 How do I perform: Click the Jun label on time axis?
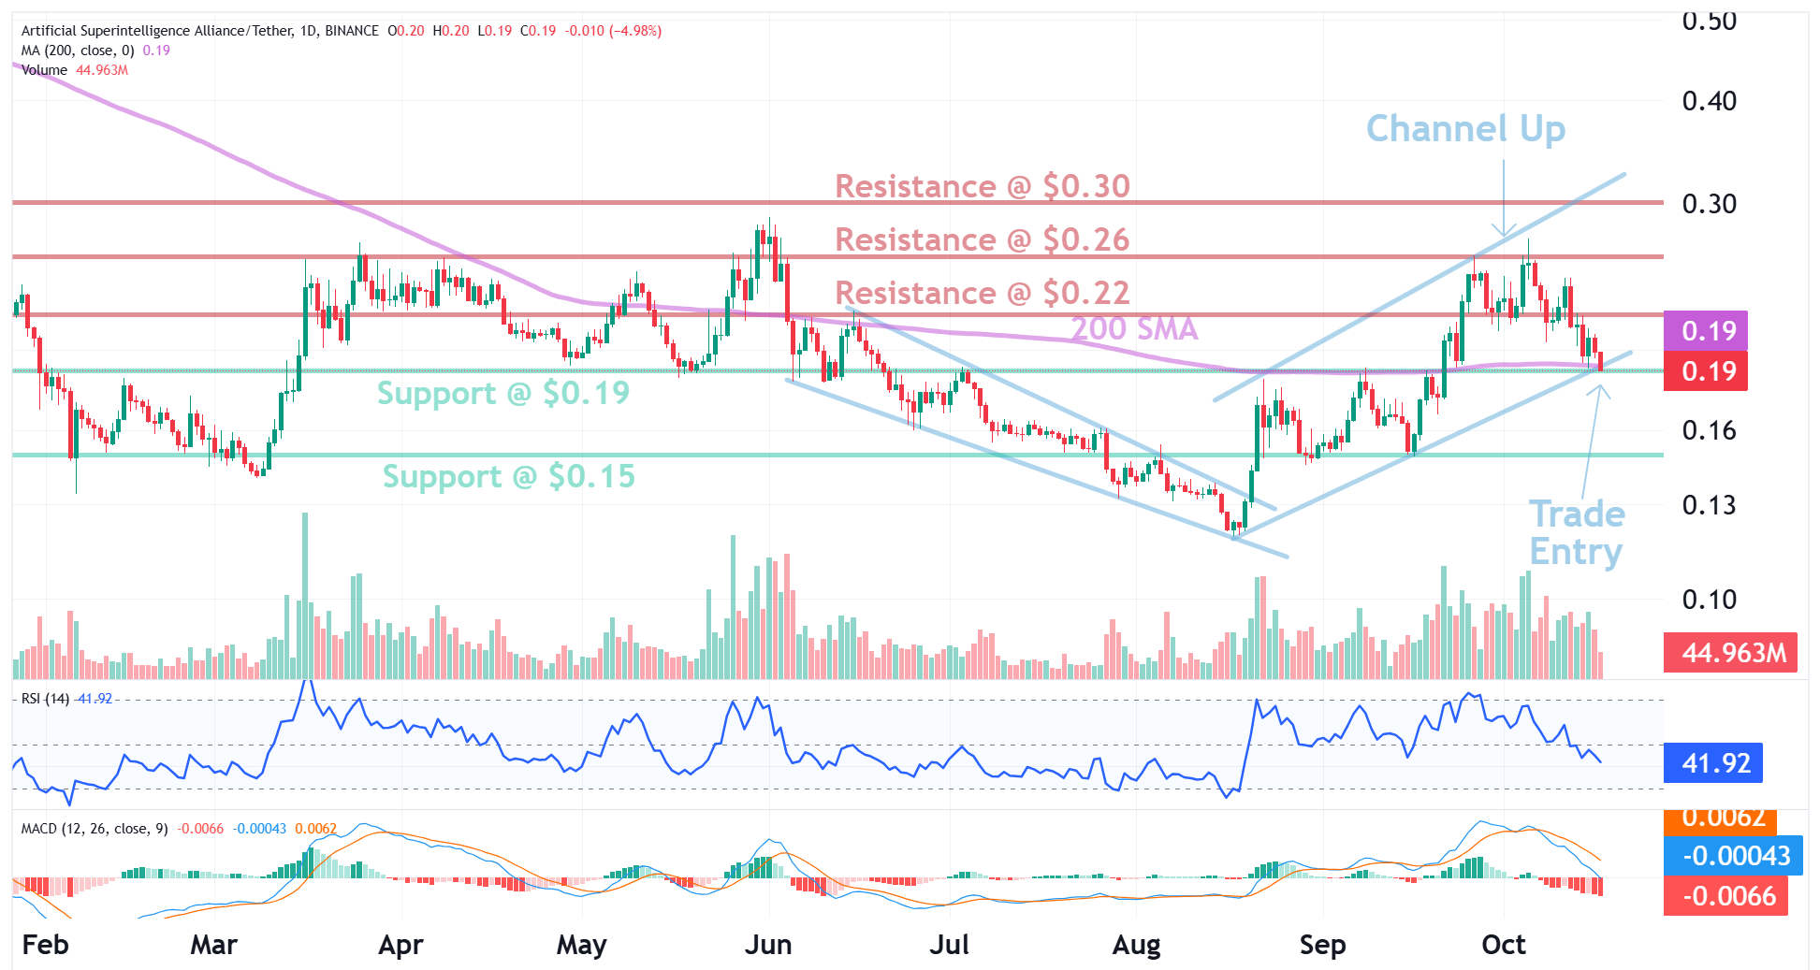click(x=768, y=945)
